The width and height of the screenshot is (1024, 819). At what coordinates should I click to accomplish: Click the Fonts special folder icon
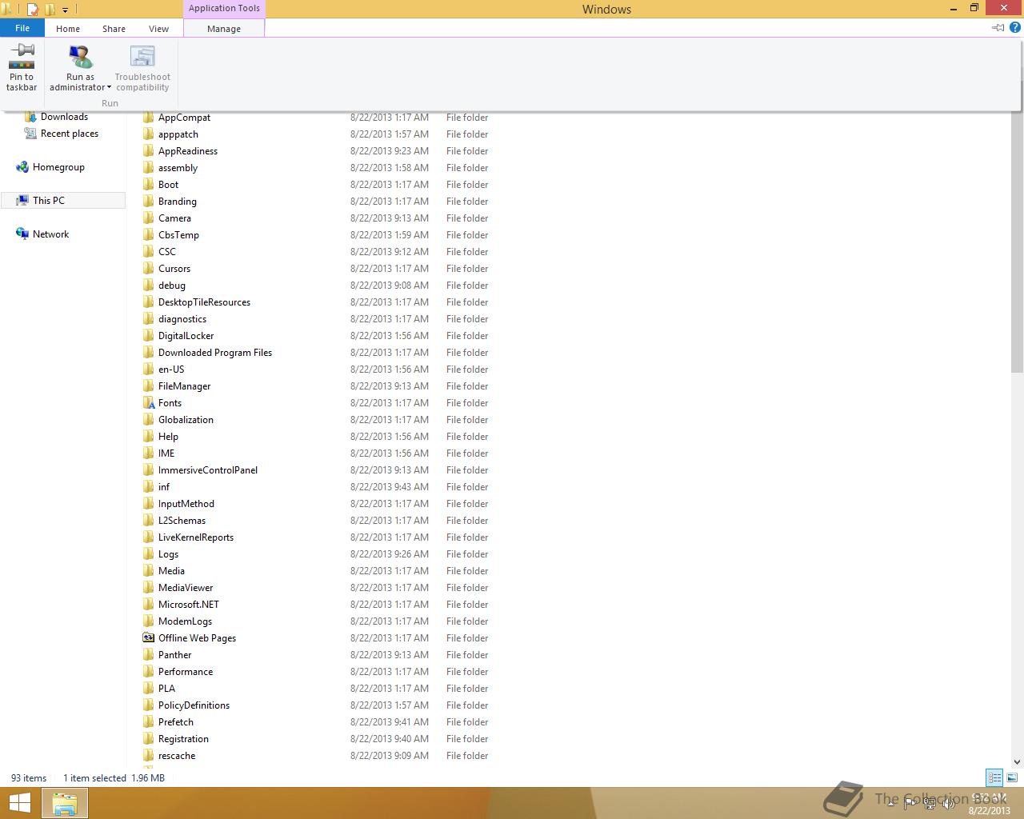click(x=149, y=402)
